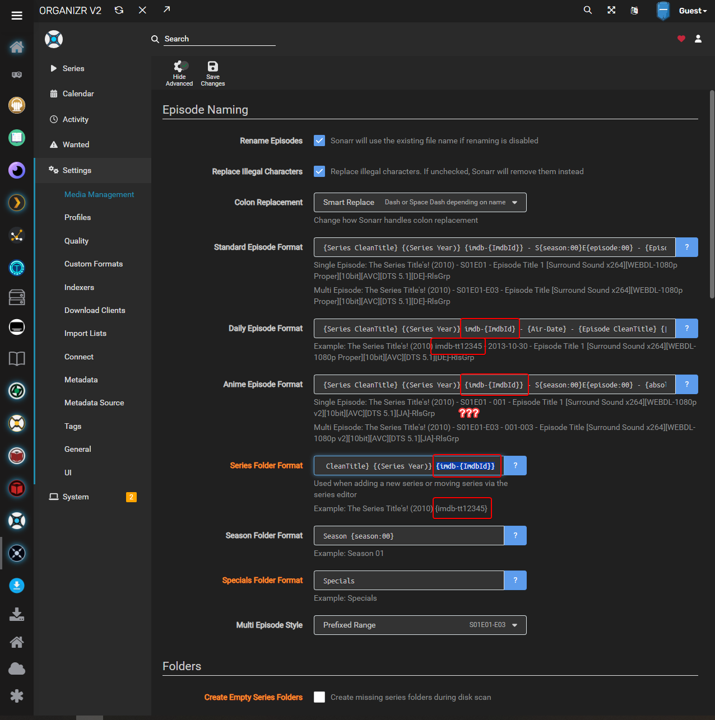Open the green Lidarr circle icon
This screenshot has width=715, height=720.
tap(17, 391)
